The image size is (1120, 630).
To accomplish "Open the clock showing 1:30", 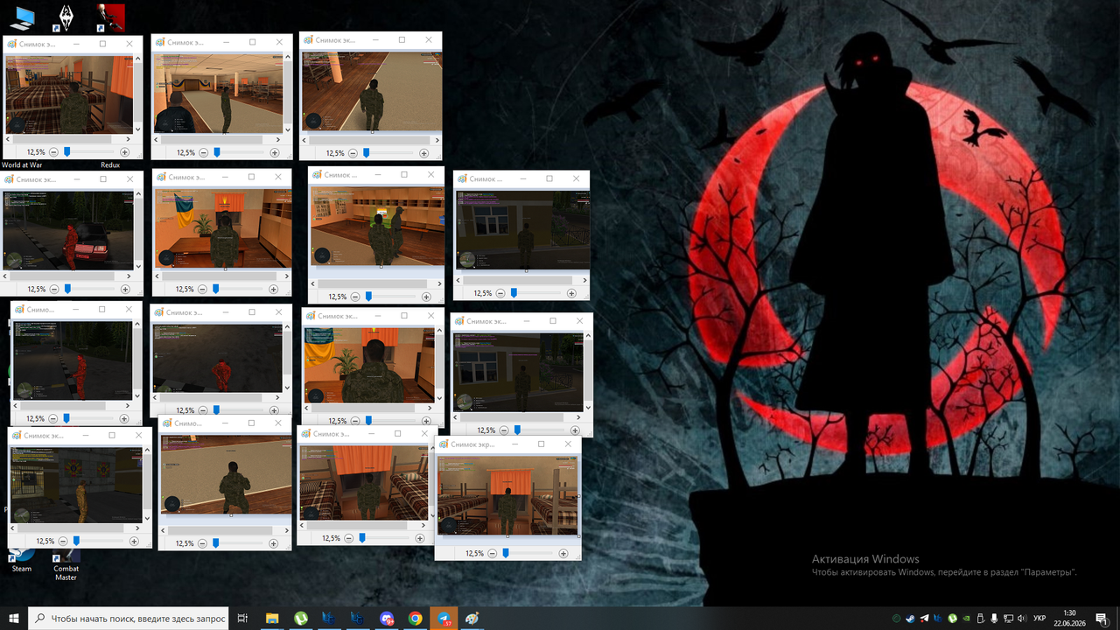I will [x=1069, y=618].
